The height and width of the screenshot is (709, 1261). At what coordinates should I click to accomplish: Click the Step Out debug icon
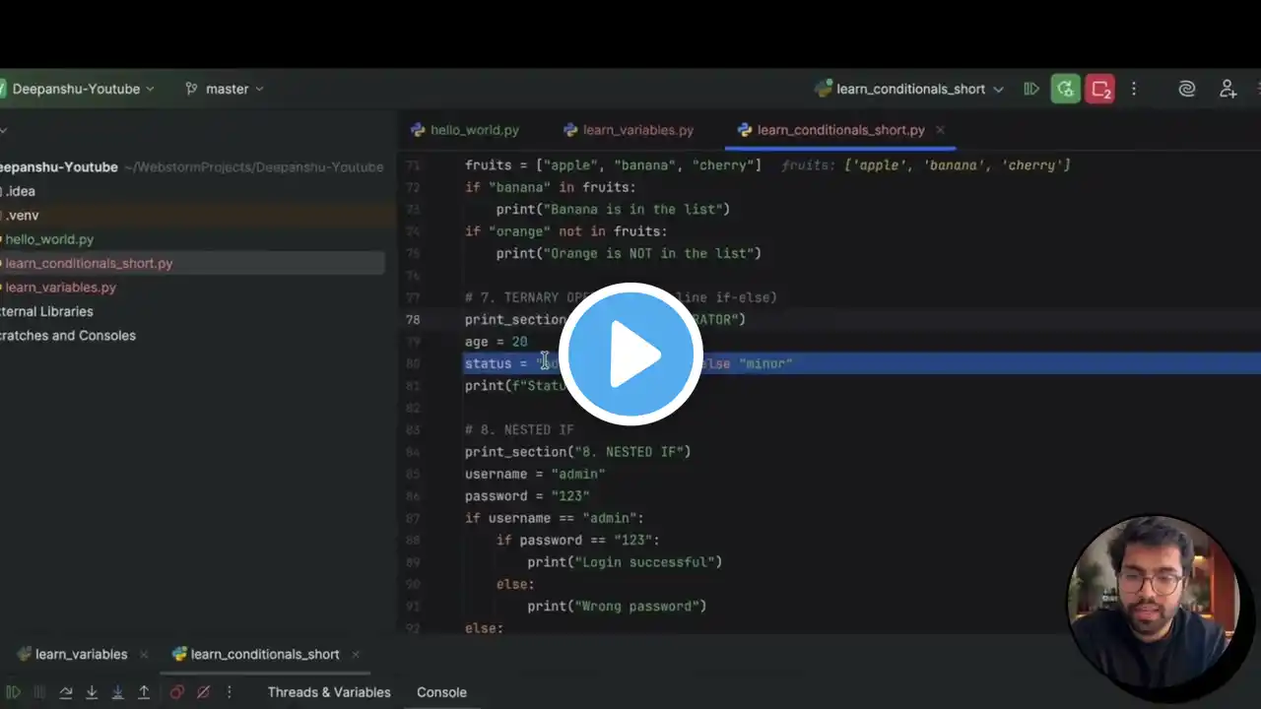[x=144, y=692]
